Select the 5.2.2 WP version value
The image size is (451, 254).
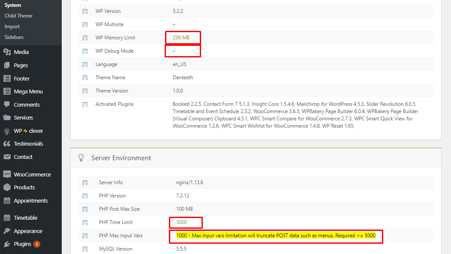click(x=178, y=11)
